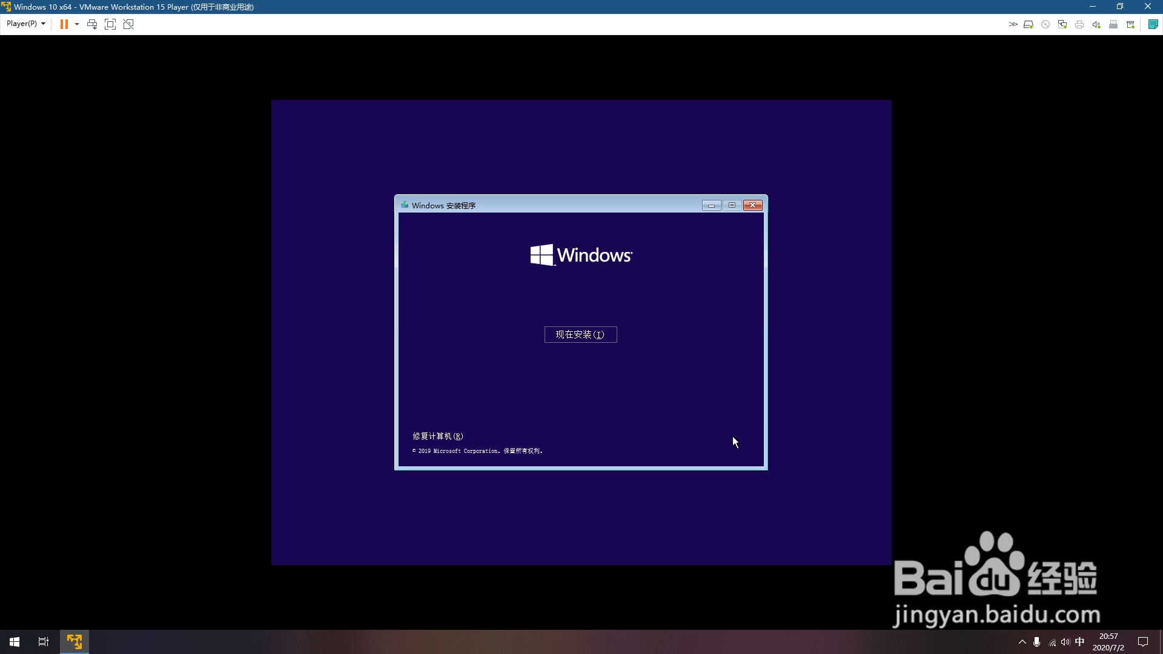This screenshot has height=654, width=1163.
Task: Open the Action Center notifications icon
Action: point(1143,642)
